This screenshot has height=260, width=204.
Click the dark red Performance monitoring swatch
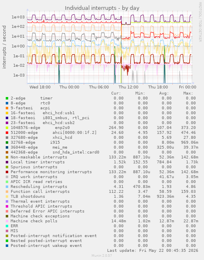click(7, 172)
